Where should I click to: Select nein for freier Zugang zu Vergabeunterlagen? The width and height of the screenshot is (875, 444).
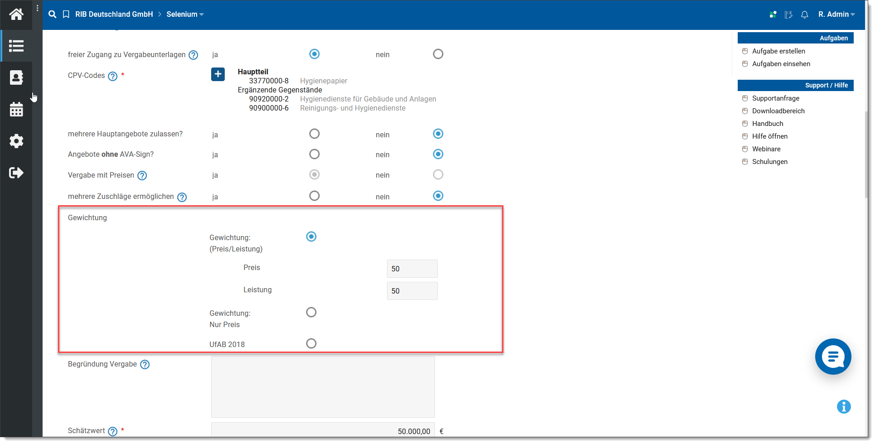click(x=438, y=54)
